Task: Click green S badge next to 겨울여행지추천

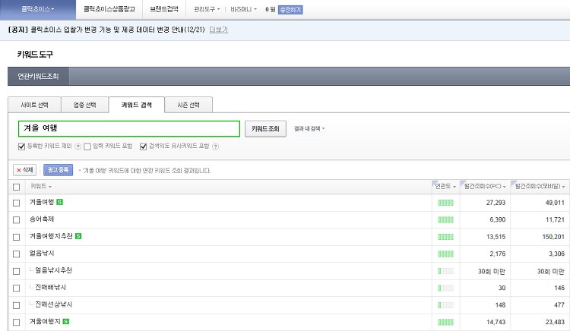Action: coord(78,236)
